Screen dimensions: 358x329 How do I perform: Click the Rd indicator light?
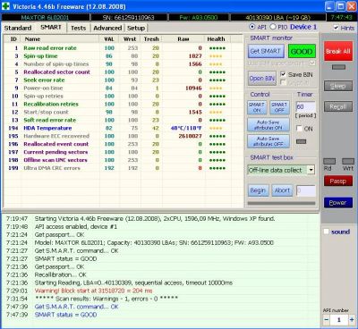click(329, 161)
